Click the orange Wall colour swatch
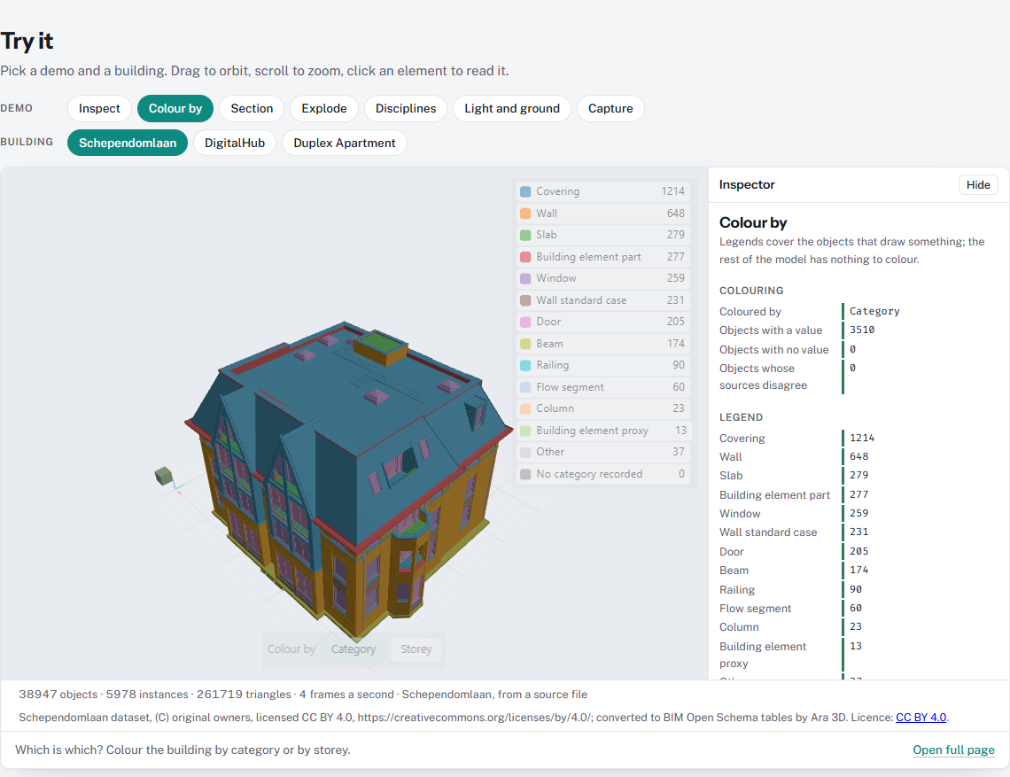The image size is (1010, 777). [x=525, y=214]
